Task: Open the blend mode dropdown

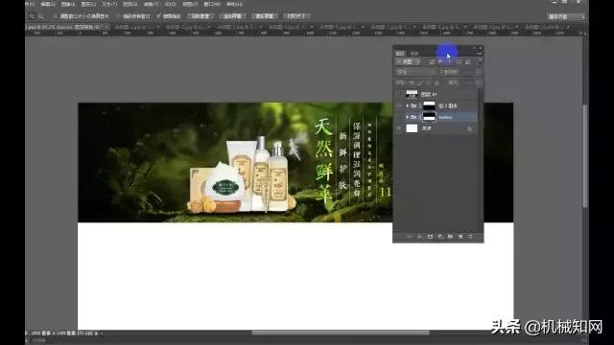Action: [x=415, y=73]
